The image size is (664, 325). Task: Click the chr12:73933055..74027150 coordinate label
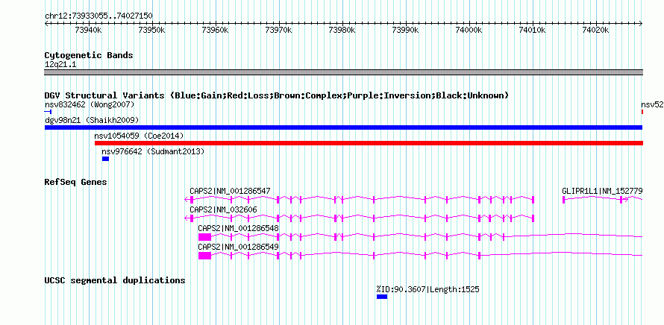98,16
